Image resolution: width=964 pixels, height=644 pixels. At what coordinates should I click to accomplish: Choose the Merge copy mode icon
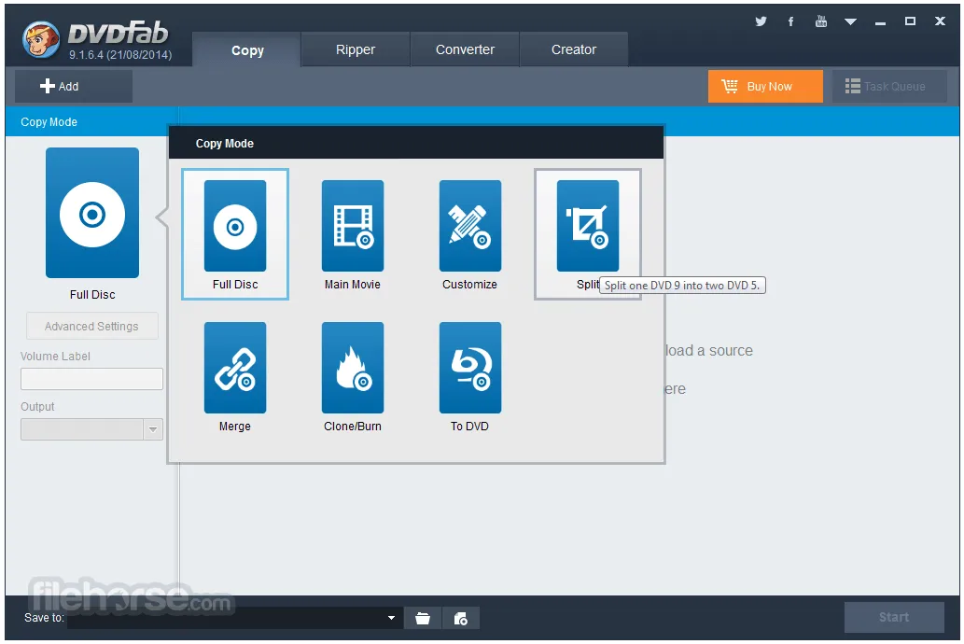235,367
